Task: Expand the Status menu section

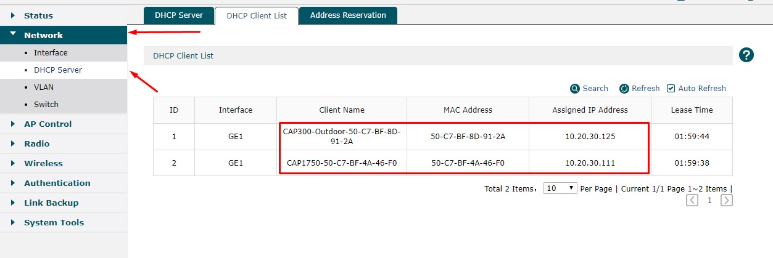Action: point(38,15)
